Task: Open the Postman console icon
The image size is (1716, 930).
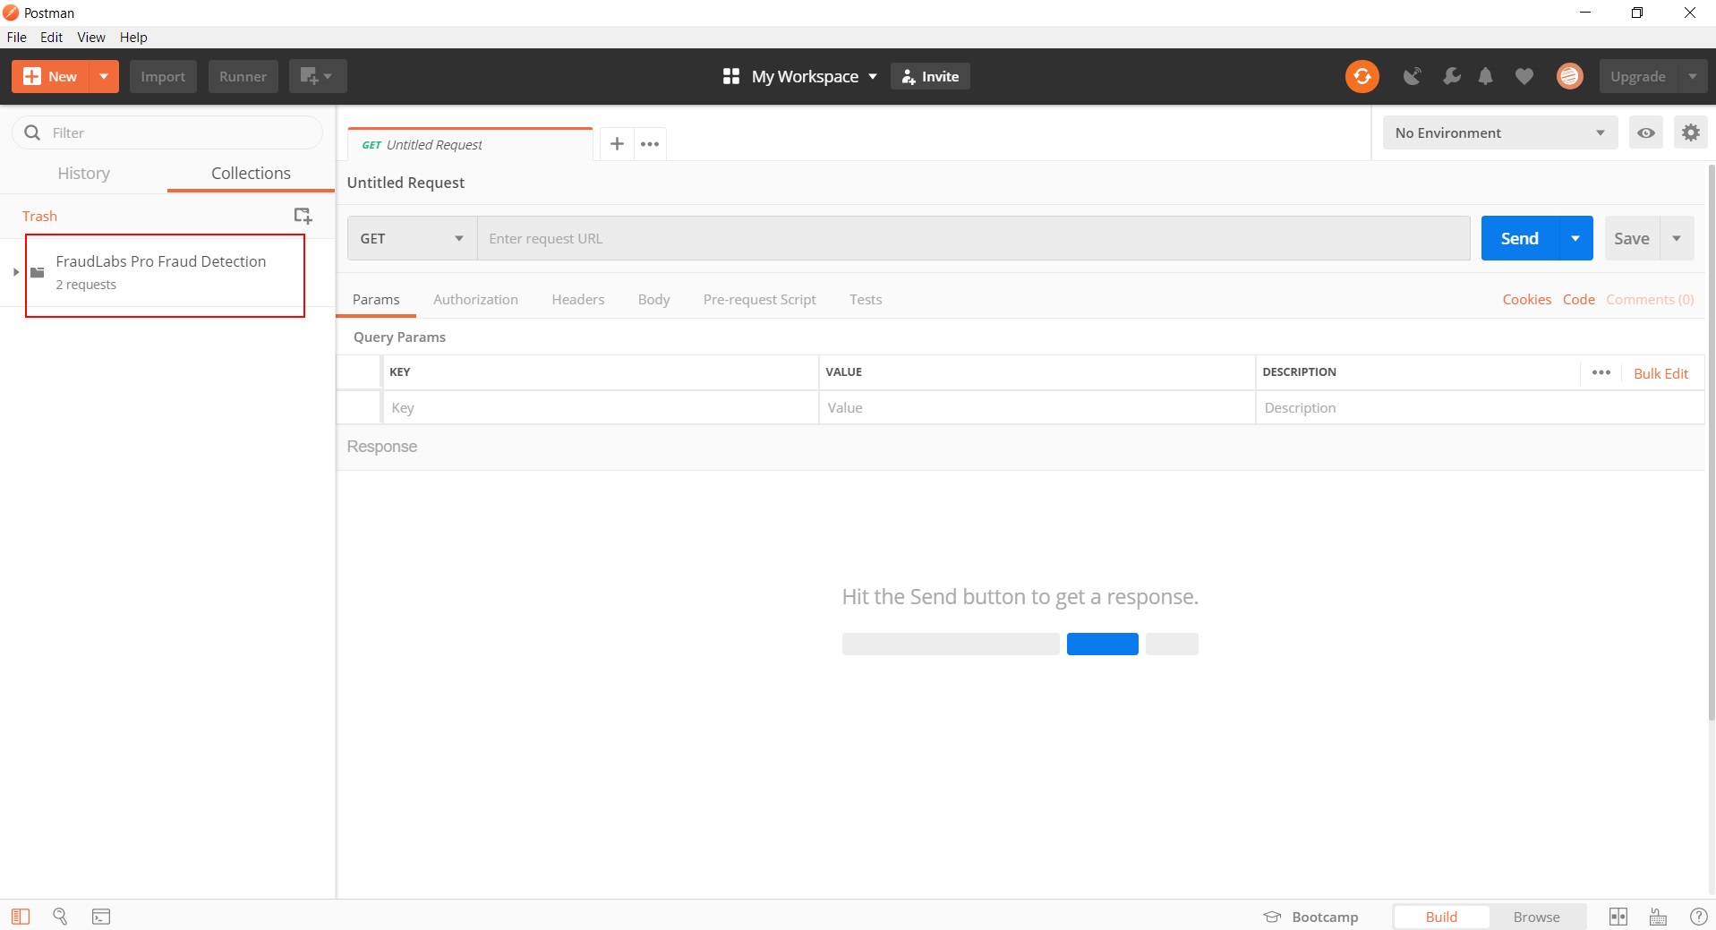Action: (101, 916)
